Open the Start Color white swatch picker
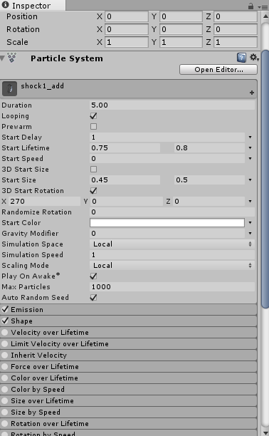 [x=167, y=222]
